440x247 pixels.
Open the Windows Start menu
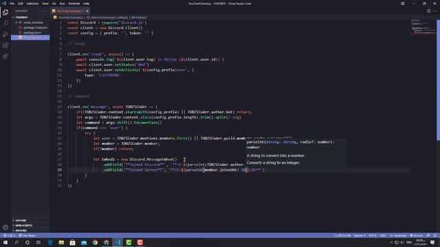(x=5, y=242)
